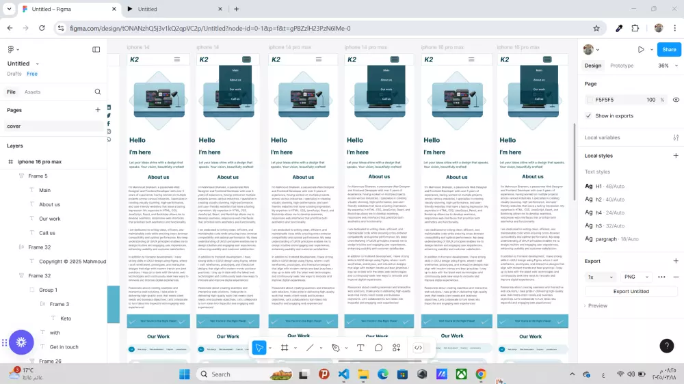Viewport: 684px width, 384px height.
Task: Select the cover page
Action: (x=53, y=126)
